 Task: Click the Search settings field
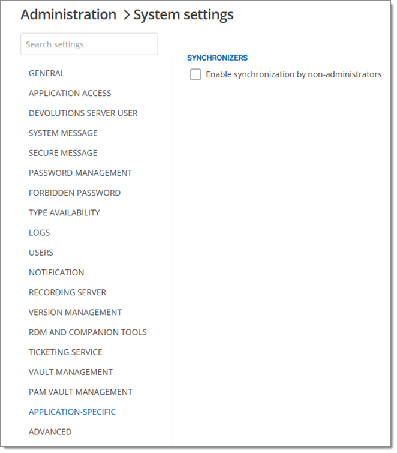click(89, 44)
